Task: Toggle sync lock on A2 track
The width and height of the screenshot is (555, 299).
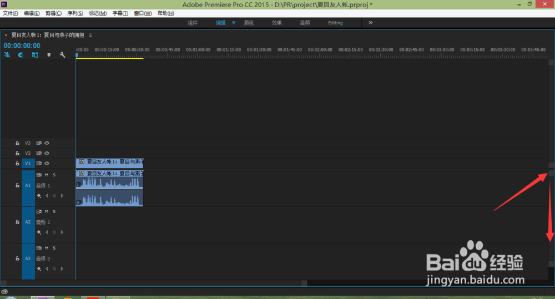Action: [x=39, y=211]
